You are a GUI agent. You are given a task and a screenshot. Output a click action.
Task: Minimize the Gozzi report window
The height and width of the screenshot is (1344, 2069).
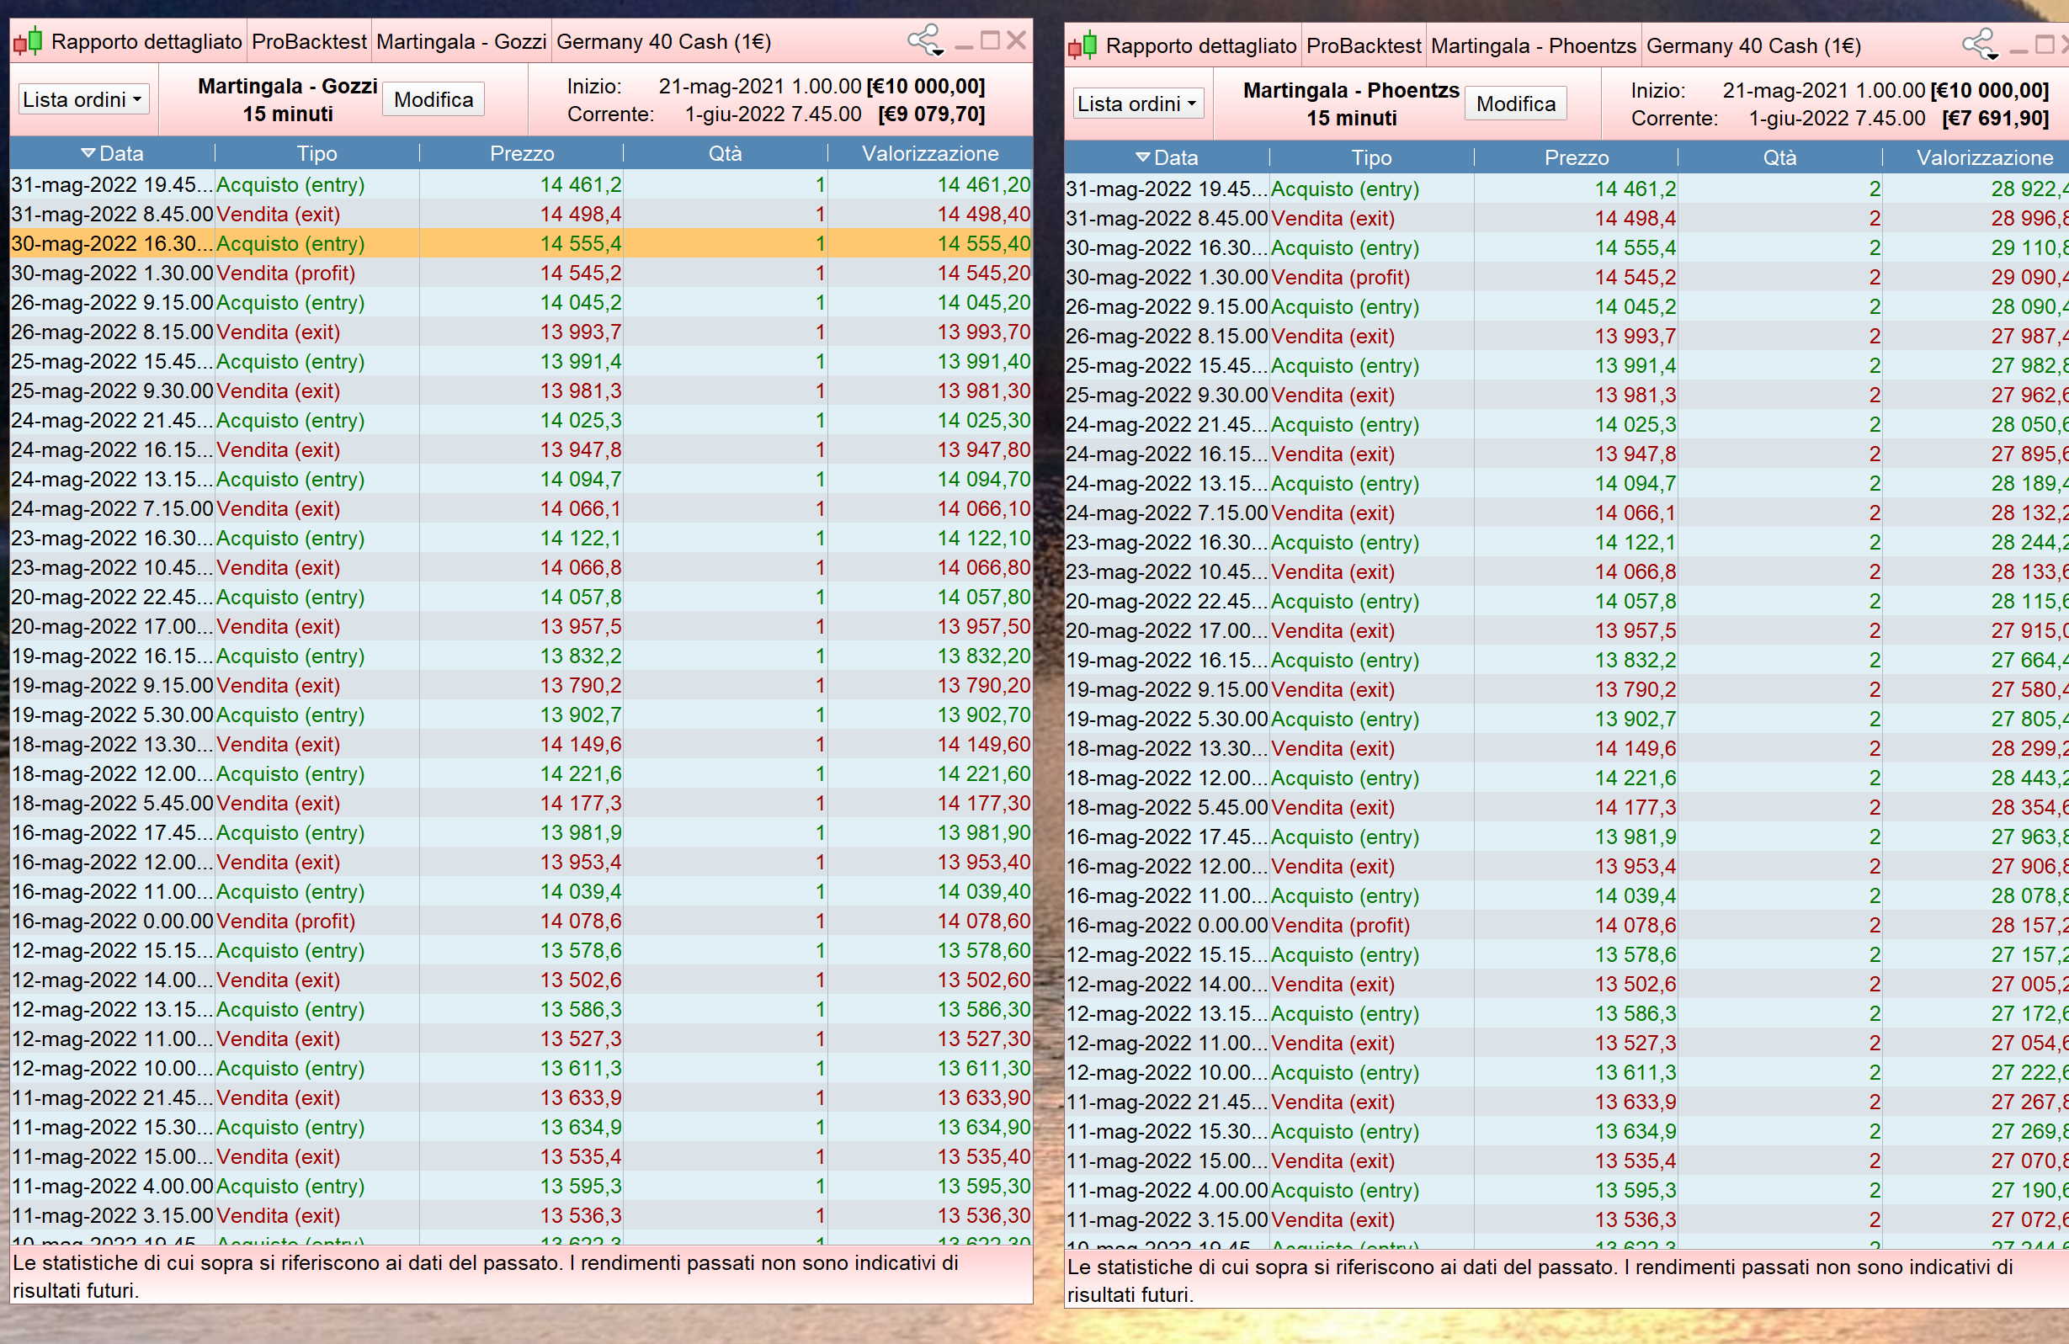[963, 44]
